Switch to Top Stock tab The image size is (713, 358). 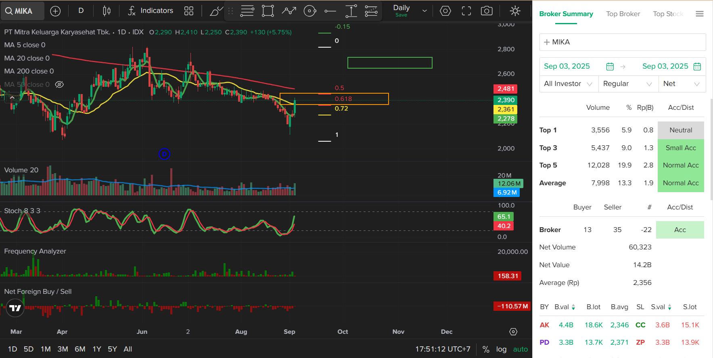(x=668, y=14)
